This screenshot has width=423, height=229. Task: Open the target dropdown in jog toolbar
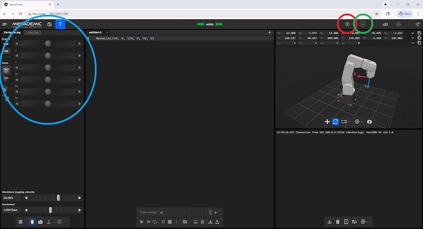click(x=60, y=222)
